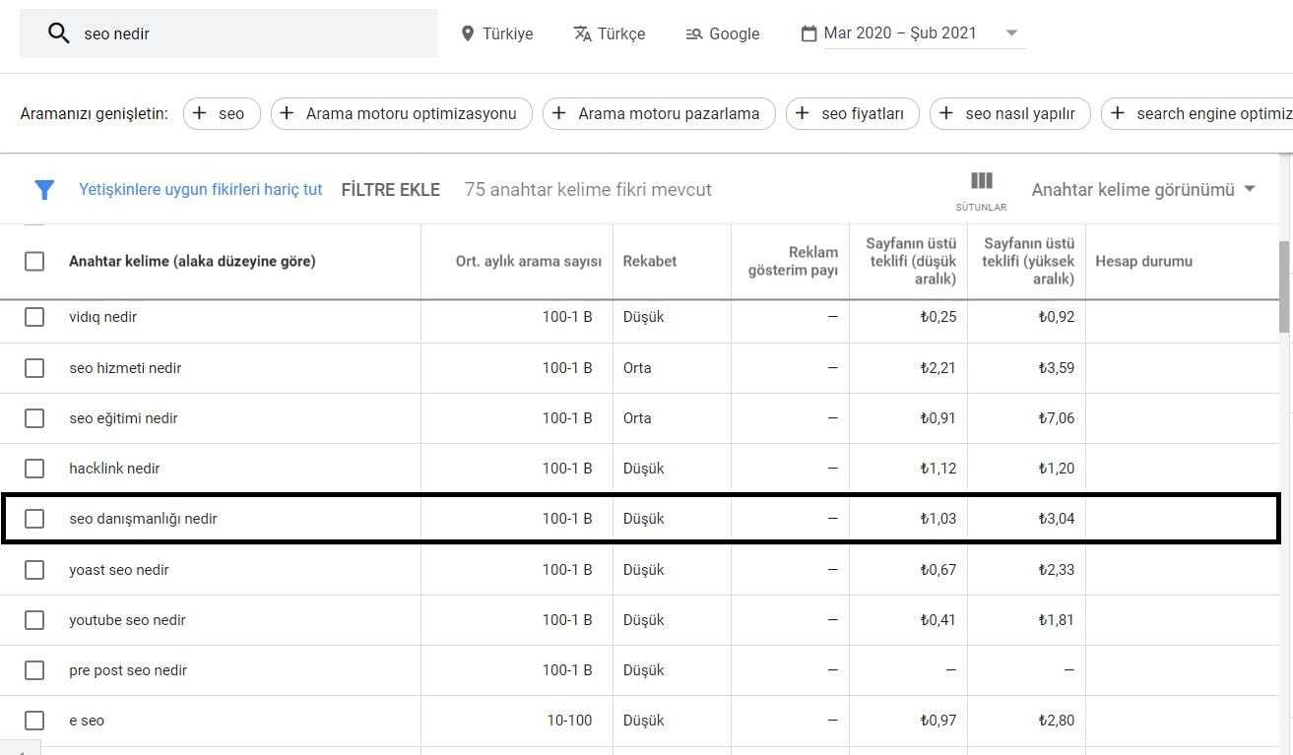Viewport: 1293px width, 755px height.
Task: Click plus icon on 'seo' chip
Action: click(x=200, y=113)
